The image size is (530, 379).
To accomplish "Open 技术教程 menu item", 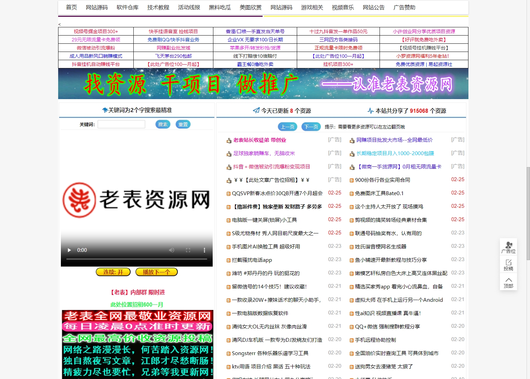I will pyautogui.click(x=158, y=7).
